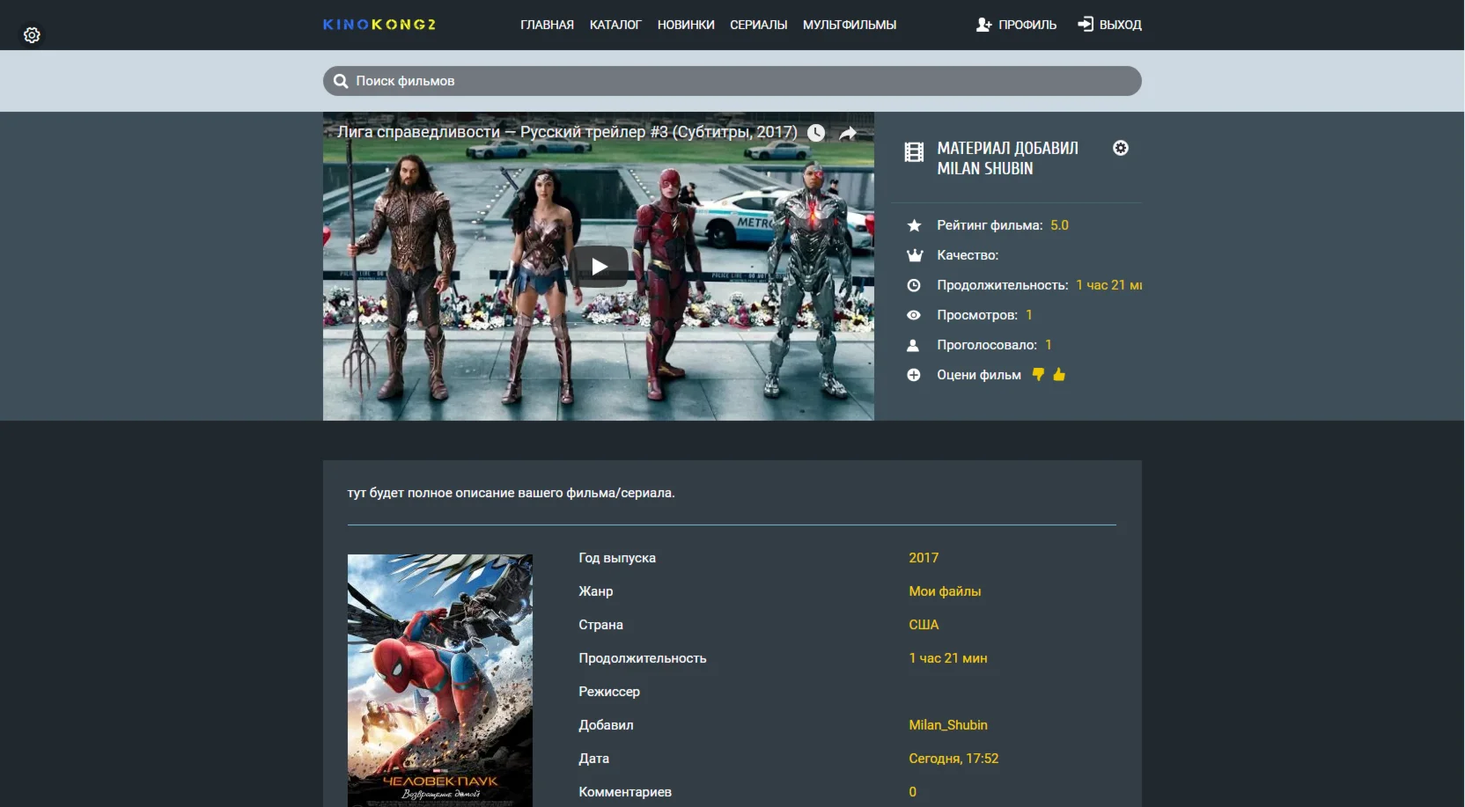The height and width of the screenshot is (807, 1465).
Task: Click the share arrow icon on video
Action: [848, 133]
